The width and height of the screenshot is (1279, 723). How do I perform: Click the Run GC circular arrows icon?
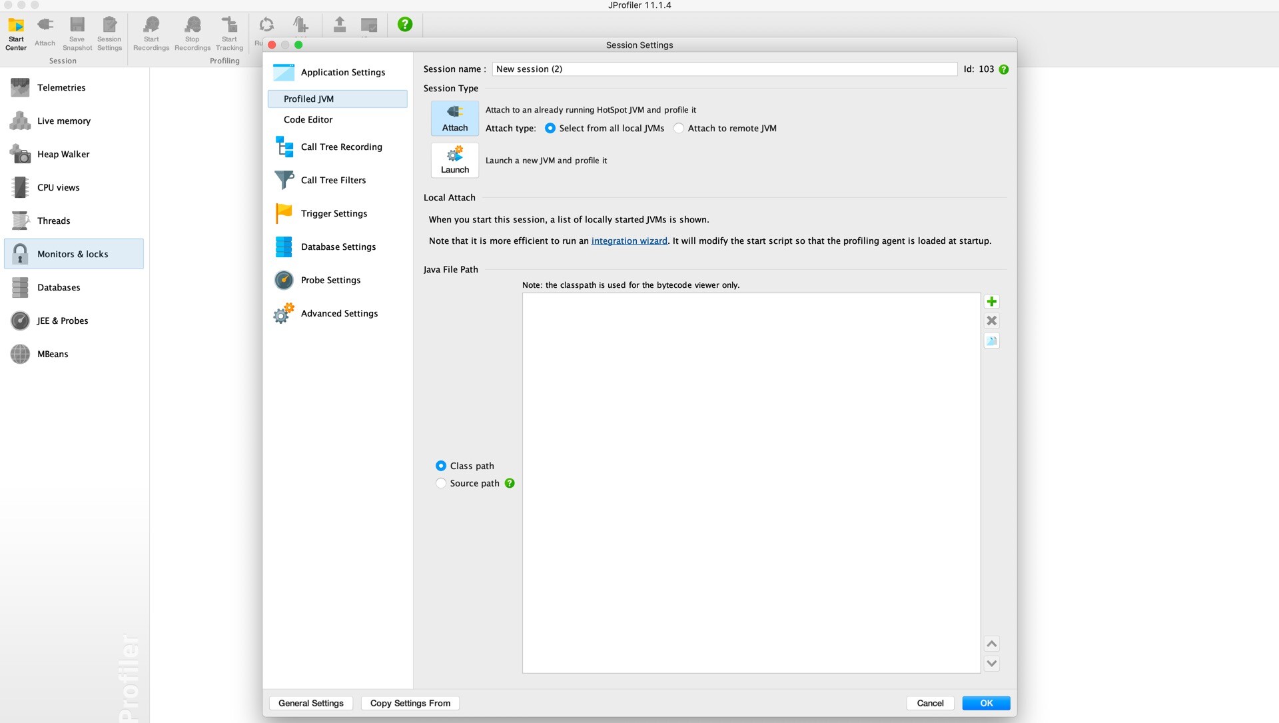266,25
